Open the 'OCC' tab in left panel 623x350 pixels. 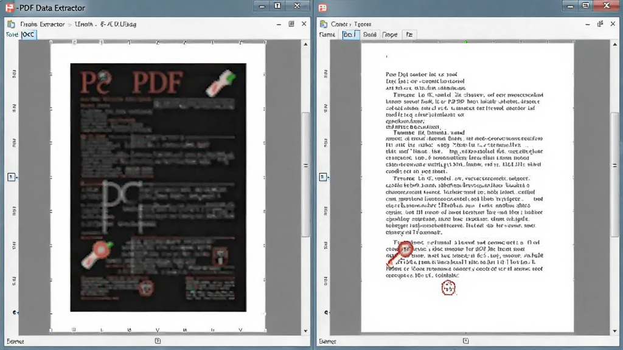coord(28,35)
